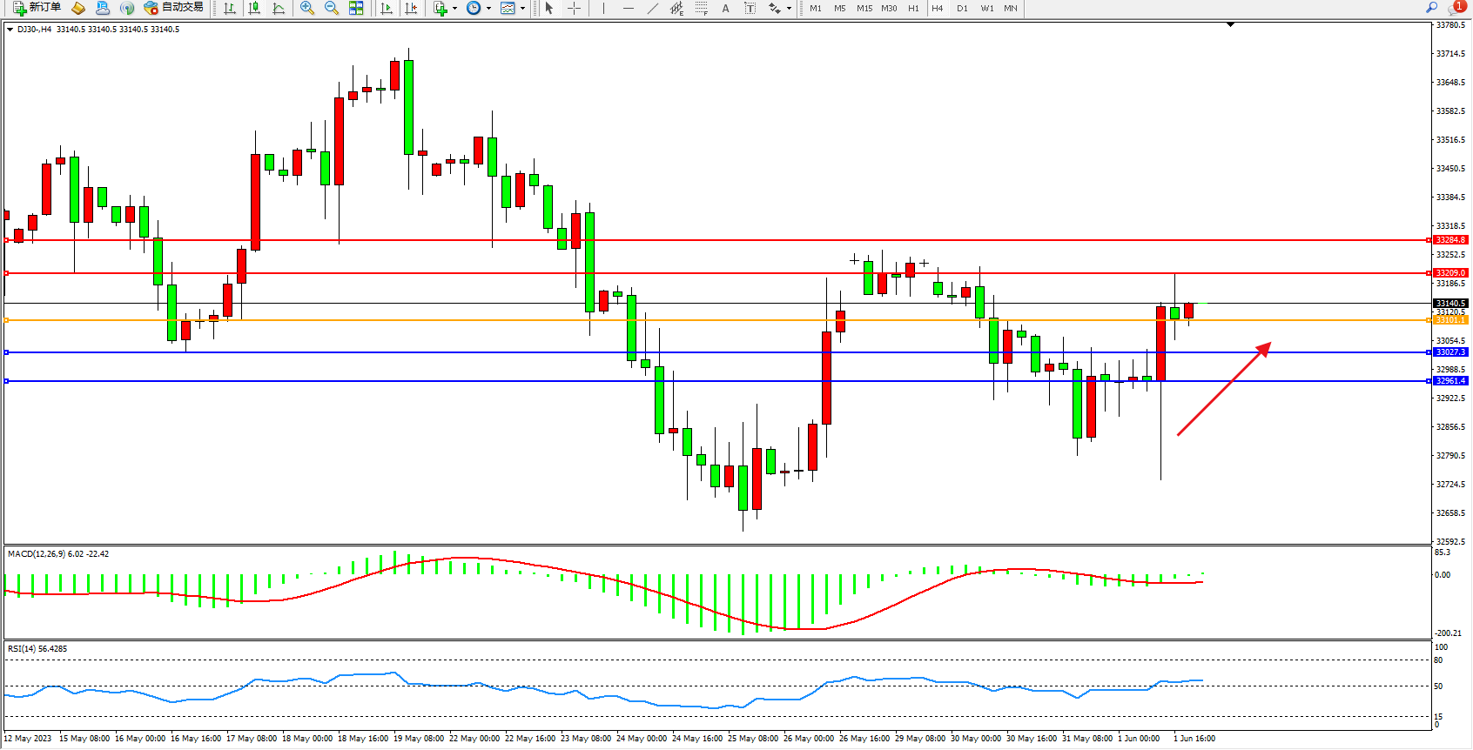Zoom in on the chart
1473x750 pixels.
pos(306,8)
